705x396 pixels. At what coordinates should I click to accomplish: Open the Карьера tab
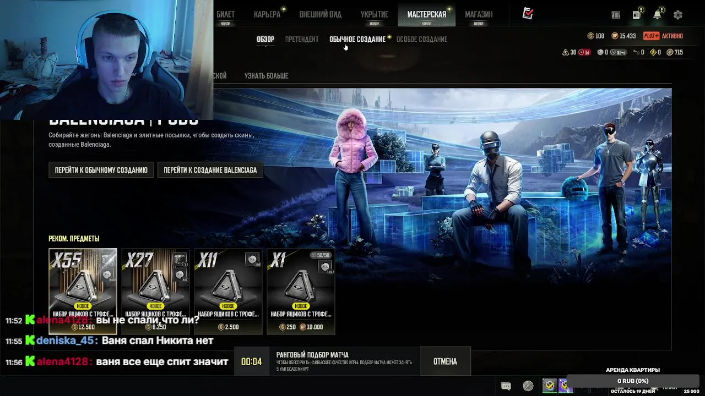(x=267, y=14)
